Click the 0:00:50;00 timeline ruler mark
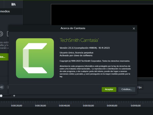The height and width of the screenshot is (115, 153). tap(89, 106)
